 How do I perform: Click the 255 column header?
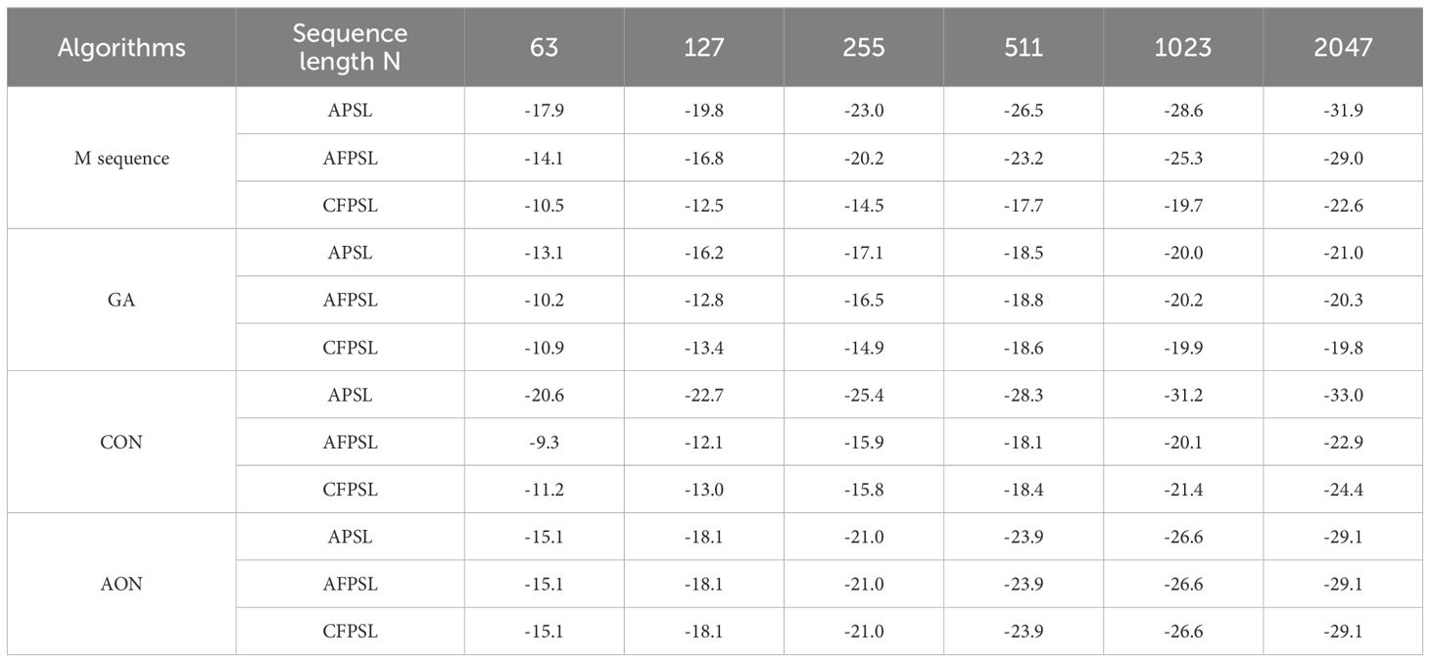tap(863, 48)
